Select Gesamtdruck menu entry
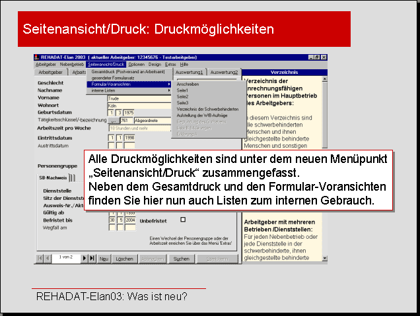Screen dimensions: 420x316 click(129, 71)
